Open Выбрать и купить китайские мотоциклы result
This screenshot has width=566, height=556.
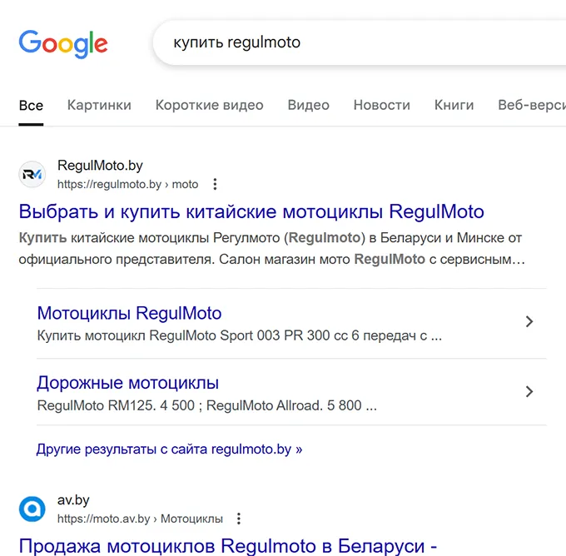click(251, 211)
